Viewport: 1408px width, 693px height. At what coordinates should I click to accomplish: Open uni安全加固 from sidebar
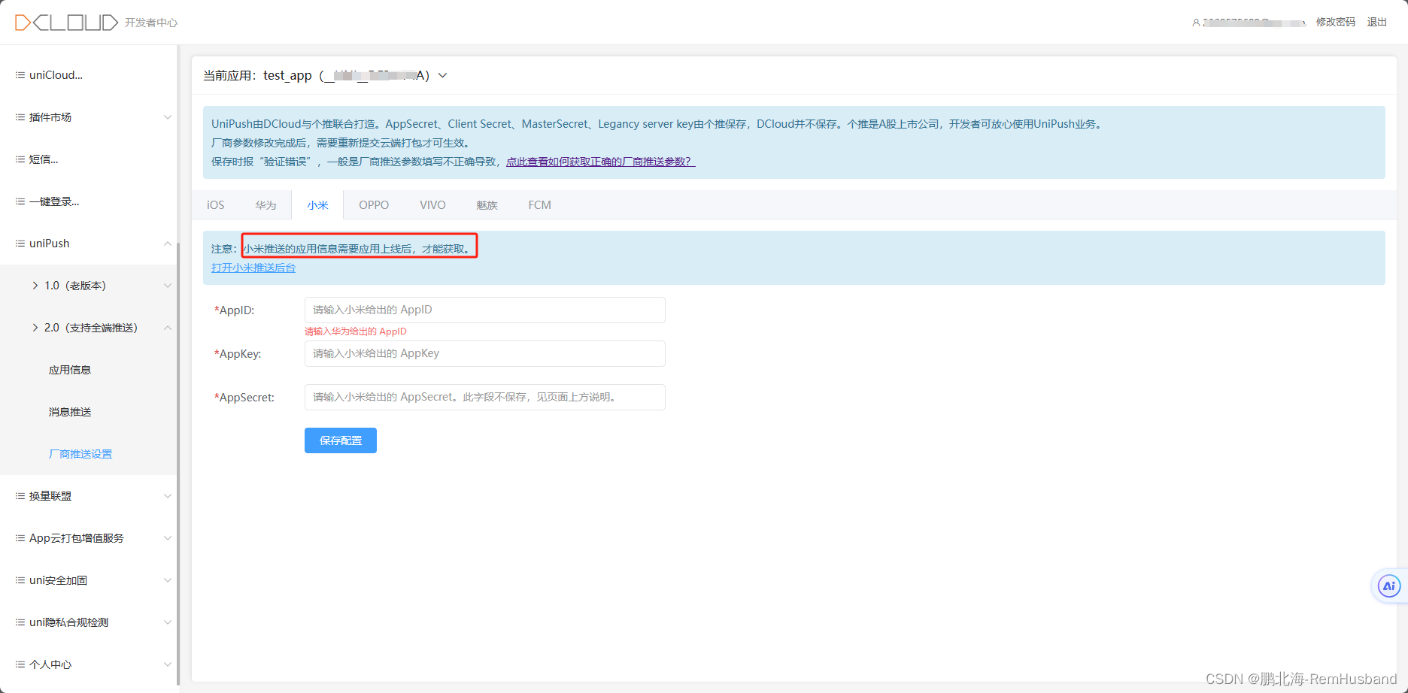[x=58, y=580]
